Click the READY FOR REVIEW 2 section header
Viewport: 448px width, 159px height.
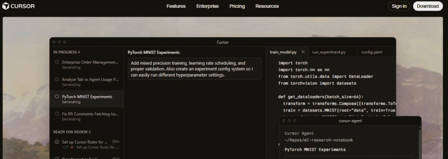click(x=72, y=132)
